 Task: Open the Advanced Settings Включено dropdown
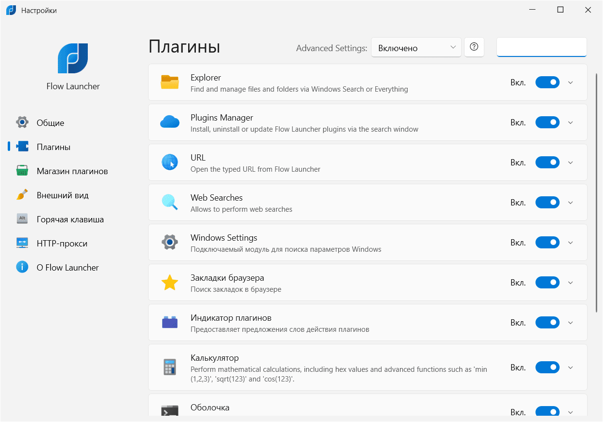pos(416,47)
